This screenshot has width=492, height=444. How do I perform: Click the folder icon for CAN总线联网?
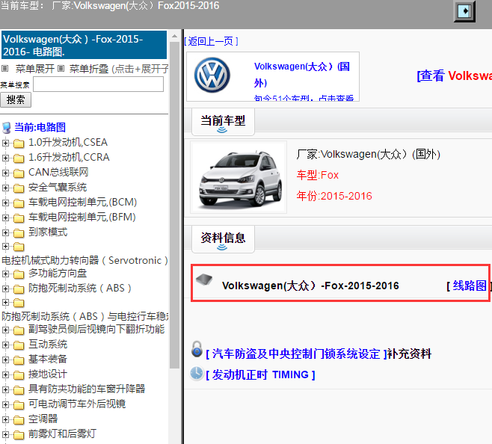pyautogui.click(x=19, y=173)
